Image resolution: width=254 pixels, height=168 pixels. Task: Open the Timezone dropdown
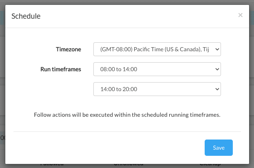tap(157, 49)
